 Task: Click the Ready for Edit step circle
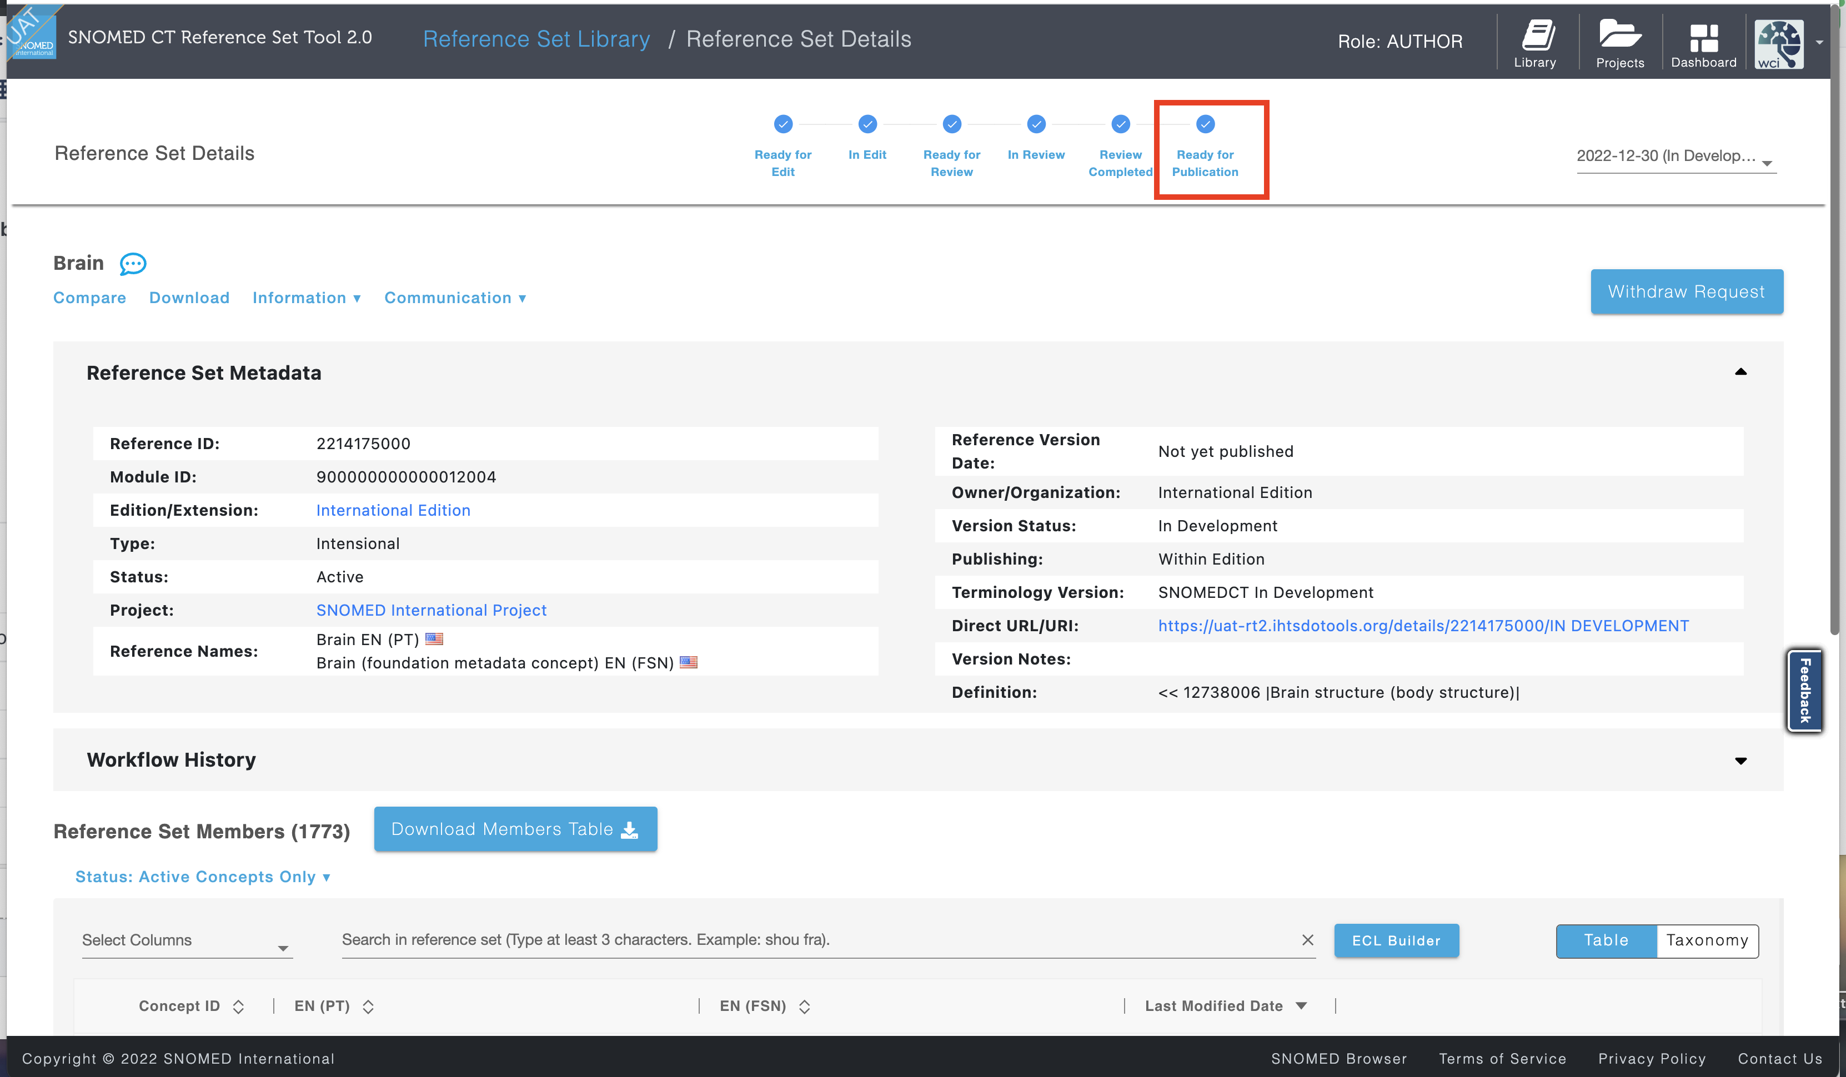783,124
